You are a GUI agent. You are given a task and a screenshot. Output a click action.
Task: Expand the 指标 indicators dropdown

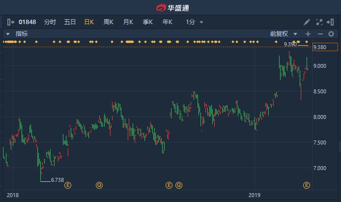click(x=17, y=34)
